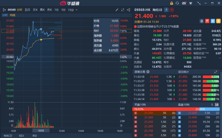Select the 五日 chart tab

pos(28,10)
